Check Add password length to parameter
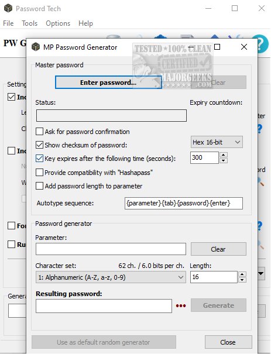The height and width of the screenshot is (354, 271). tap(40, 186)
